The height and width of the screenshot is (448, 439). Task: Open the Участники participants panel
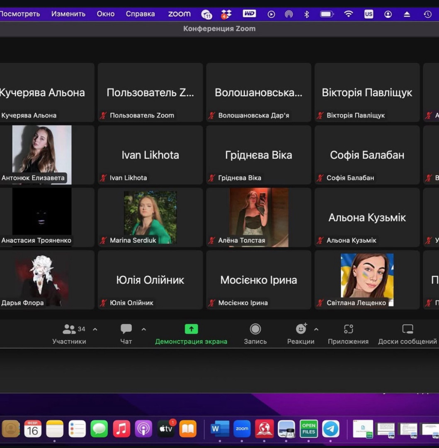tap(69, 334)
